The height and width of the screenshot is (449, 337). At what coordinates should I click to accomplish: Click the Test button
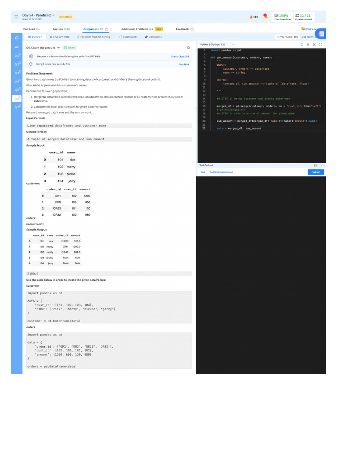point(203,172)
